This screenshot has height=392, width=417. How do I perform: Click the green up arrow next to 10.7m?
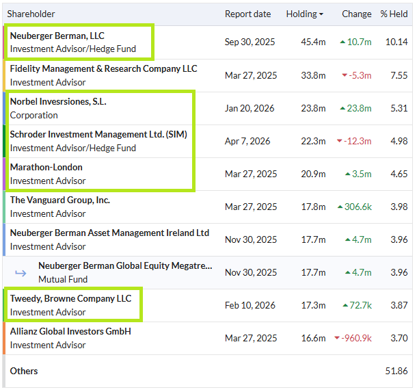click(x=342, y=42)
